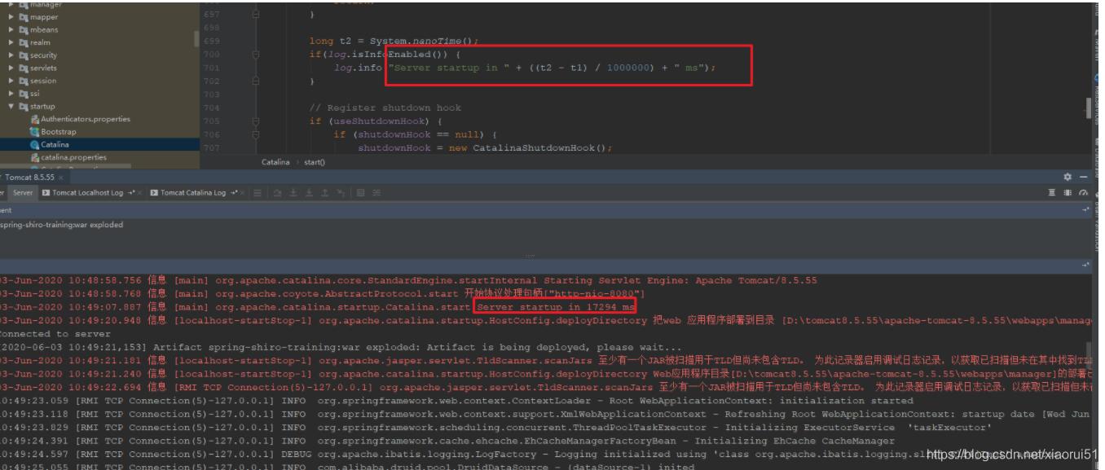Collapse the startup package node

[11, 107]
